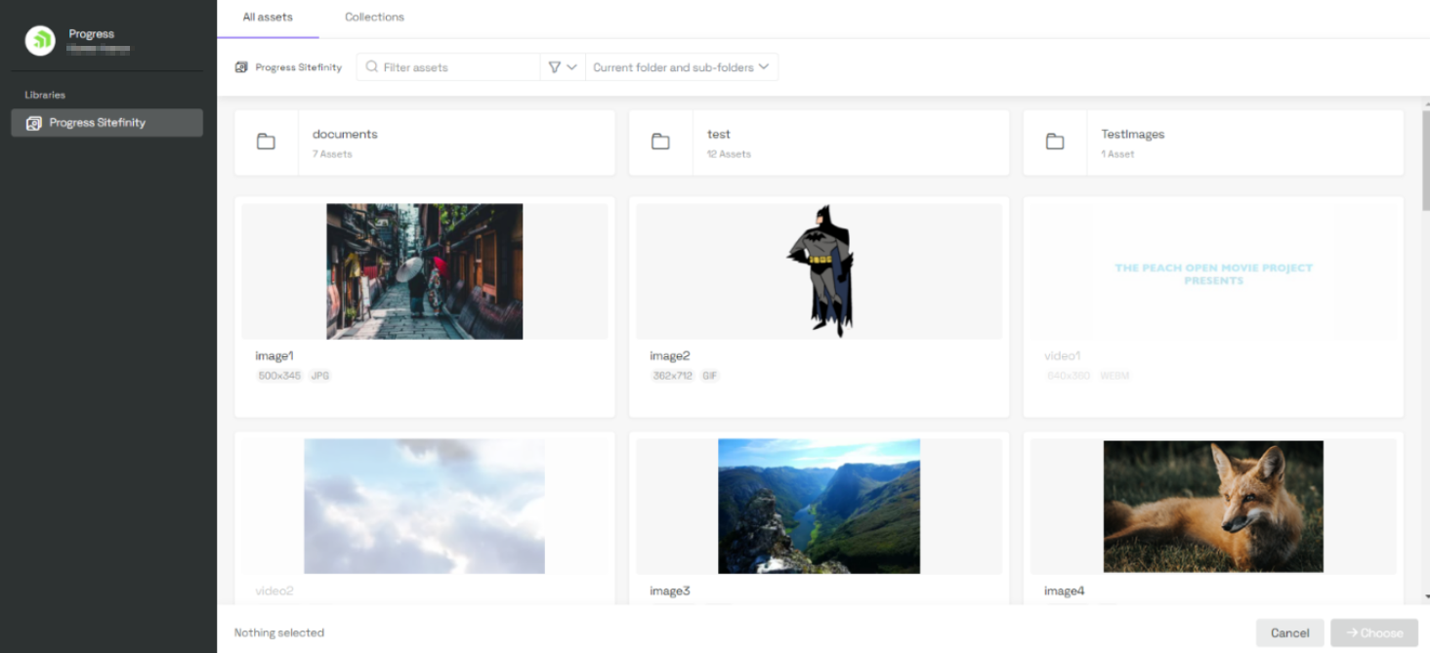
Task: Open the documents folder via its folder icon
Action: pyautogui.click(x=266, y=142)
